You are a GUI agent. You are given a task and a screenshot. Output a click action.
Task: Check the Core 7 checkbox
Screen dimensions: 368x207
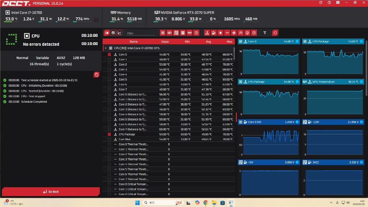[109, 89]
